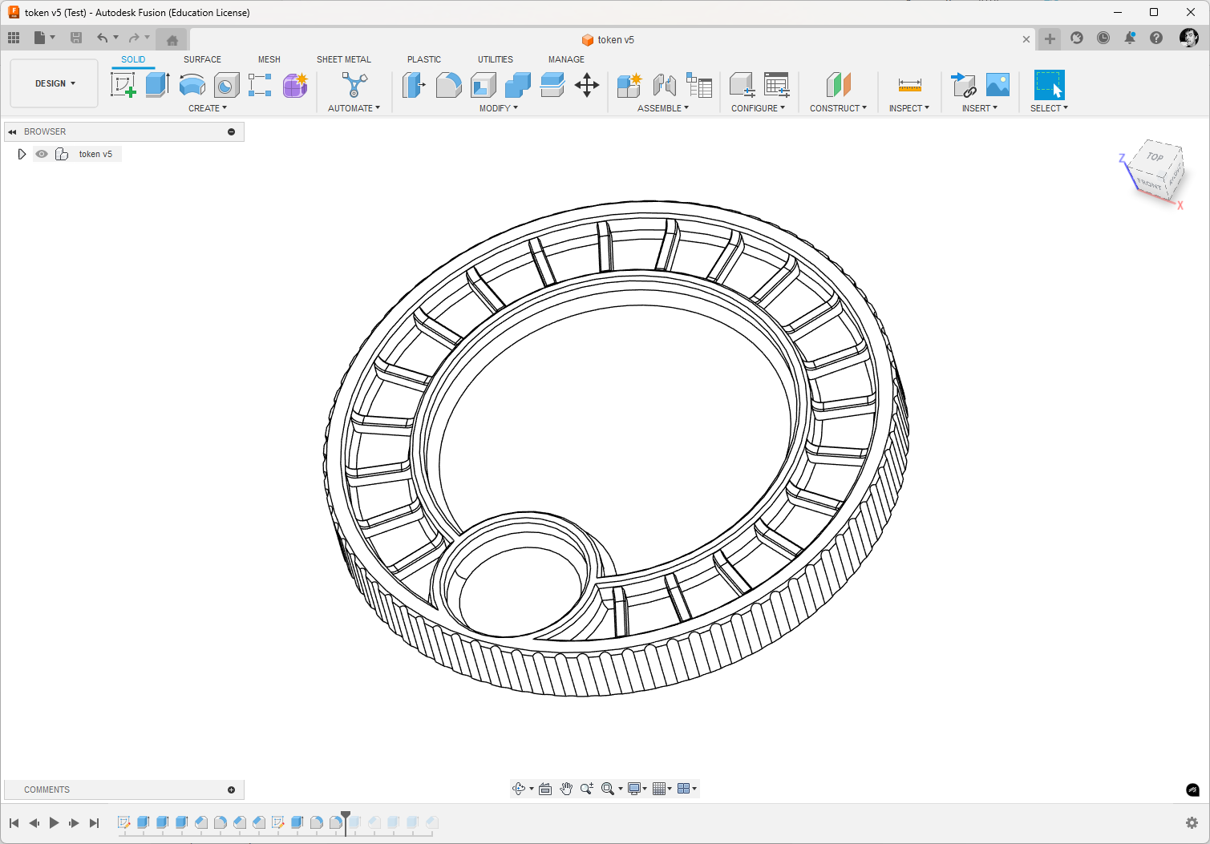Select the Create Sketch tool

tap(123, 85)
